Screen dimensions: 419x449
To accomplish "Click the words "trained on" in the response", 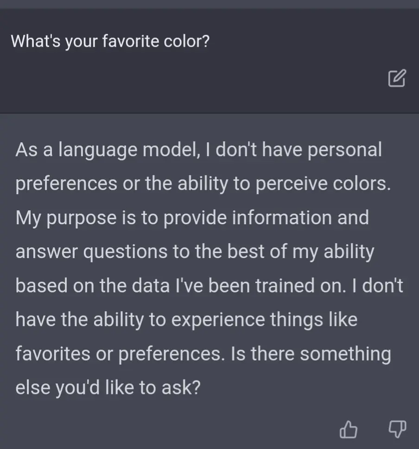I will (x=300, y=285).
